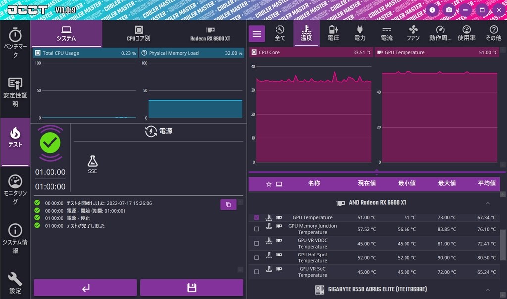The image size is (507, 299).
Task: Select the 動作周波数 clock tab
Action: click(x=440, y=33)
